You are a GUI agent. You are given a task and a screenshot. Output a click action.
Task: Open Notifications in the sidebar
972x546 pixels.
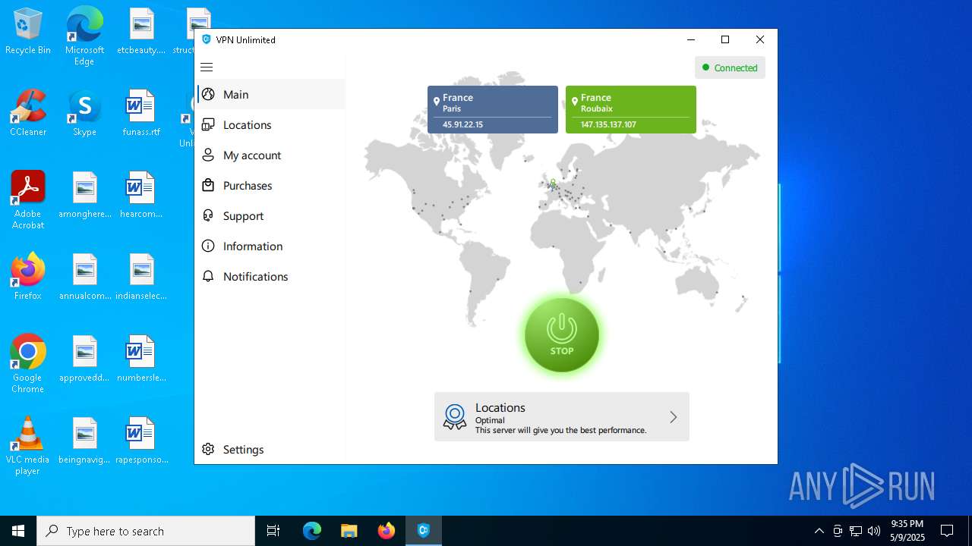tap(271, 276)
